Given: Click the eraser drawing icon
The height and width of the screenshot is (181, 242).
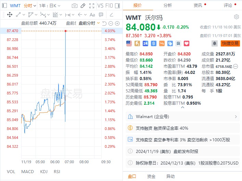Looking at the screenshot, I should tap(112, 15).
